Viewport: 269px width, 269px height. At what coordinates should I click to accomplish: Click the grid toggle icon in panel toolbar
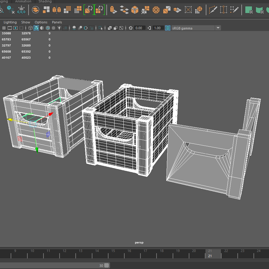click(4, 28)
